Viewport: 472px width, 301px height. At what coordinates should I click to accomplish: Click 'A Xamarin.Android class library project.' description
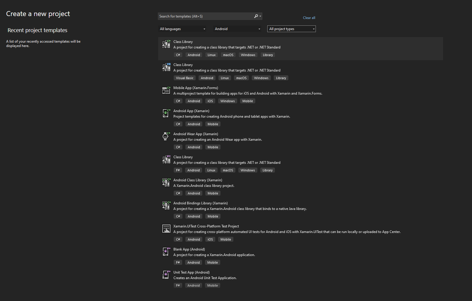click(x=204, y=186)
